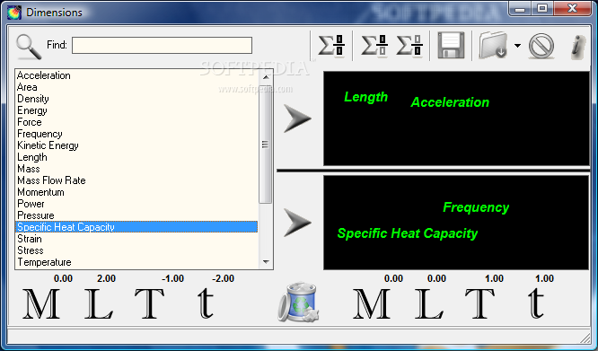Screen dimensions: 598x351
Task: Maximize the Dimensions window
Action: pyautogui.click(x=543, y=9)
